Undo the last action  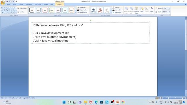[10, 1]
